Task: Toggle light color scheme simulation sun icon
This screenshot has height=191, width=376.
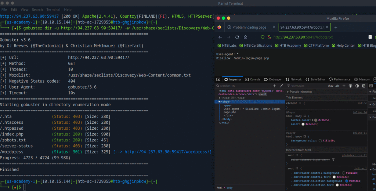Action: pyautogui.click(x=350, y=86)
